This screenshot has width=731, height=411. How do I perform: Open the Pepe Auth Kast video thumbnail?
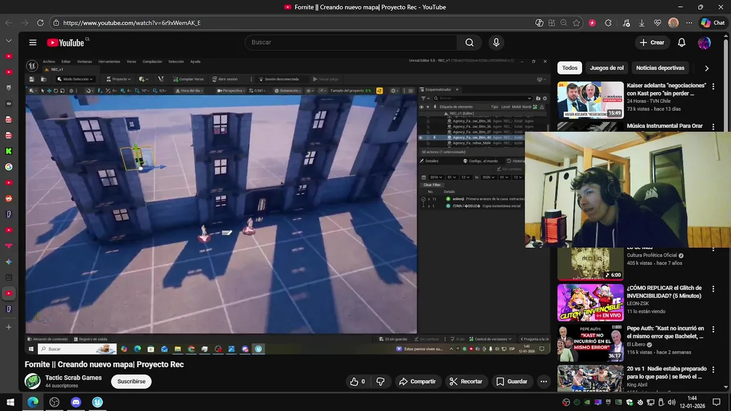click(x=591, y=343)
